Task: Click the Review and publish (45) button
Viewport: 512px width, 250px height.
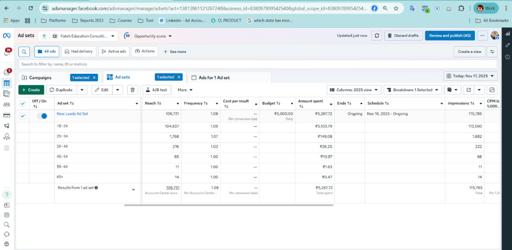Action: [450, 36]
